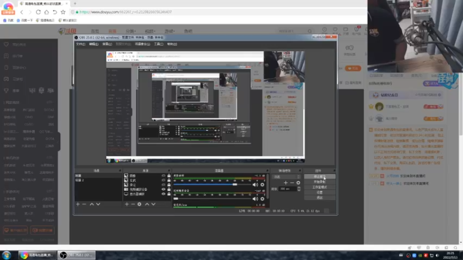Go to browser home page icon
The width and height of the screenshot is (463, 260).
[46, 12]
